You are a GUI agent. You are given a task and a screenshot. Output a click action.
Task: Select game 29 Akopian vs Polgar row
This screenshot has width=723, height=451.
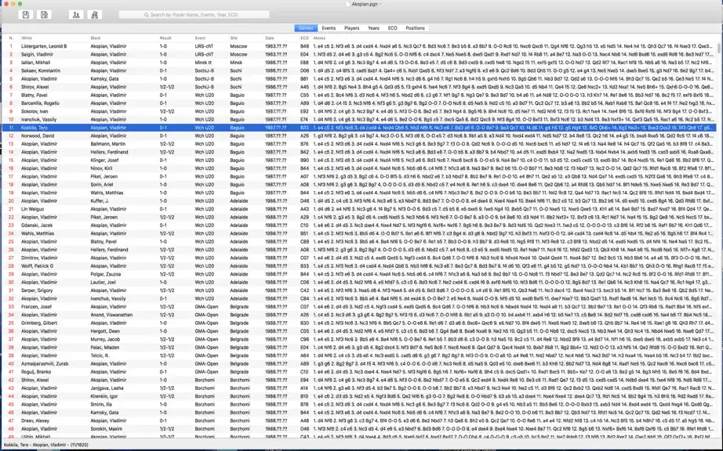coord(360,274)
